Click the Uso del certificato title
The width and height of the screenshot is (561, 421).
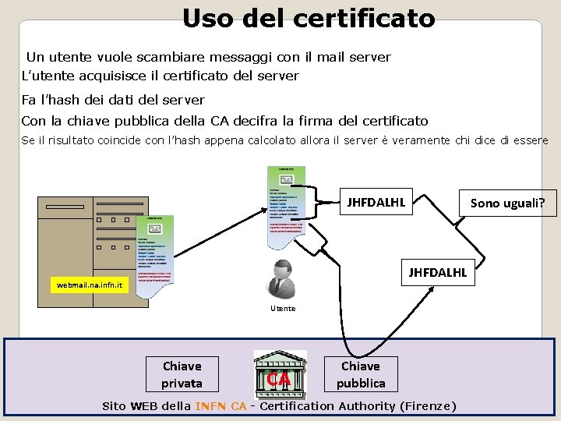pyautogui.click(x=309, y=18)
